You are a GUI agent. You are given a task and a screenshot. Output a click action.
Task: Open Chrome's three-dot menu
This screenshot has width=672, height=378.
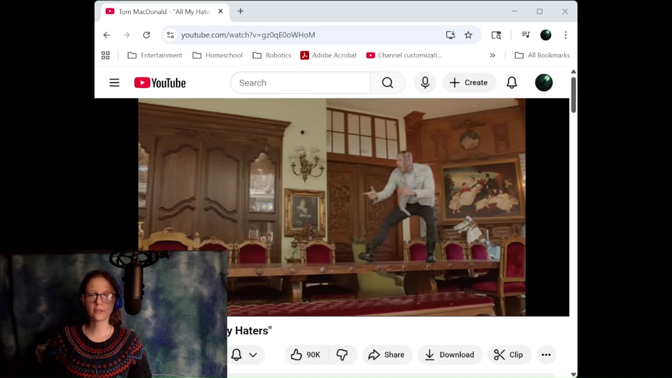click(565, 35)
